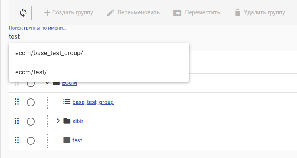Image resolution: width=297 pixels, height=158 pixels.
Task: Select the radio button for sibir
Action: 31,122
